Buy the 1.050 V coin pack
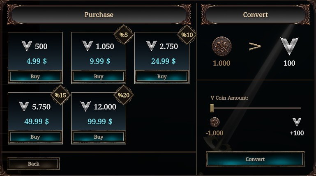This screenshot has width=316, height=176. pyautogui.click(x=99, y=77)
